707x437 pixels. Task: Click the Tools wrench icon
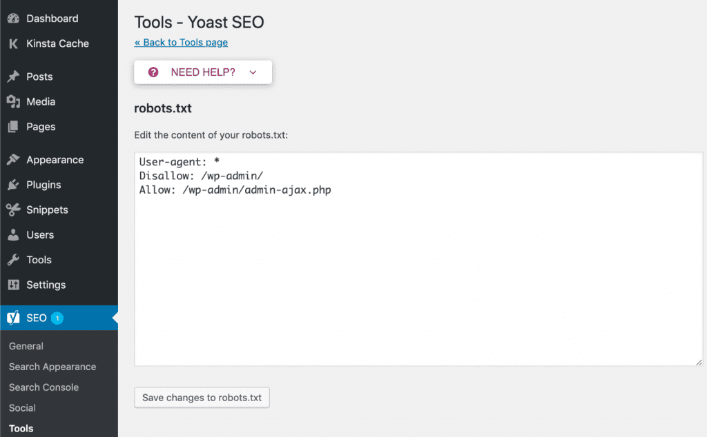tap(13, 260)
